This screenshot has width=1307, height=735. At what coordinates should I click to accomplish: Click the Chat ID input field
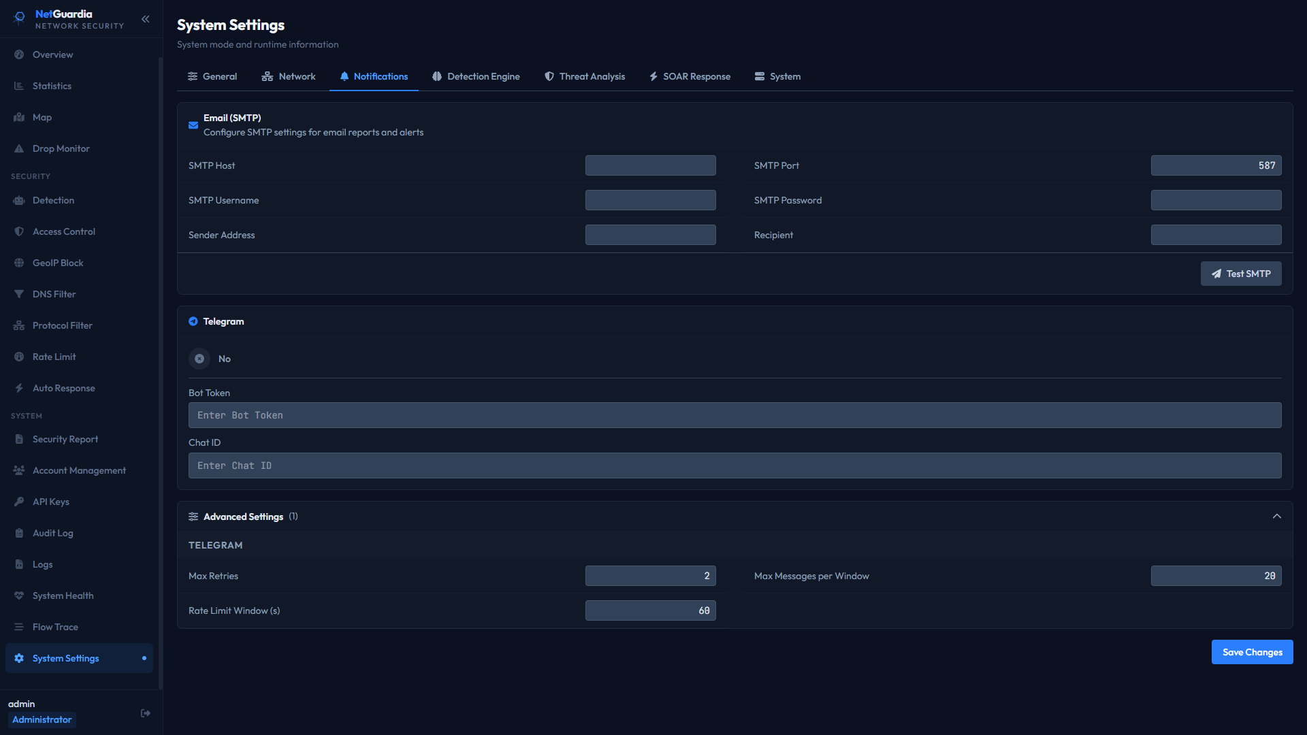(735, 465)
